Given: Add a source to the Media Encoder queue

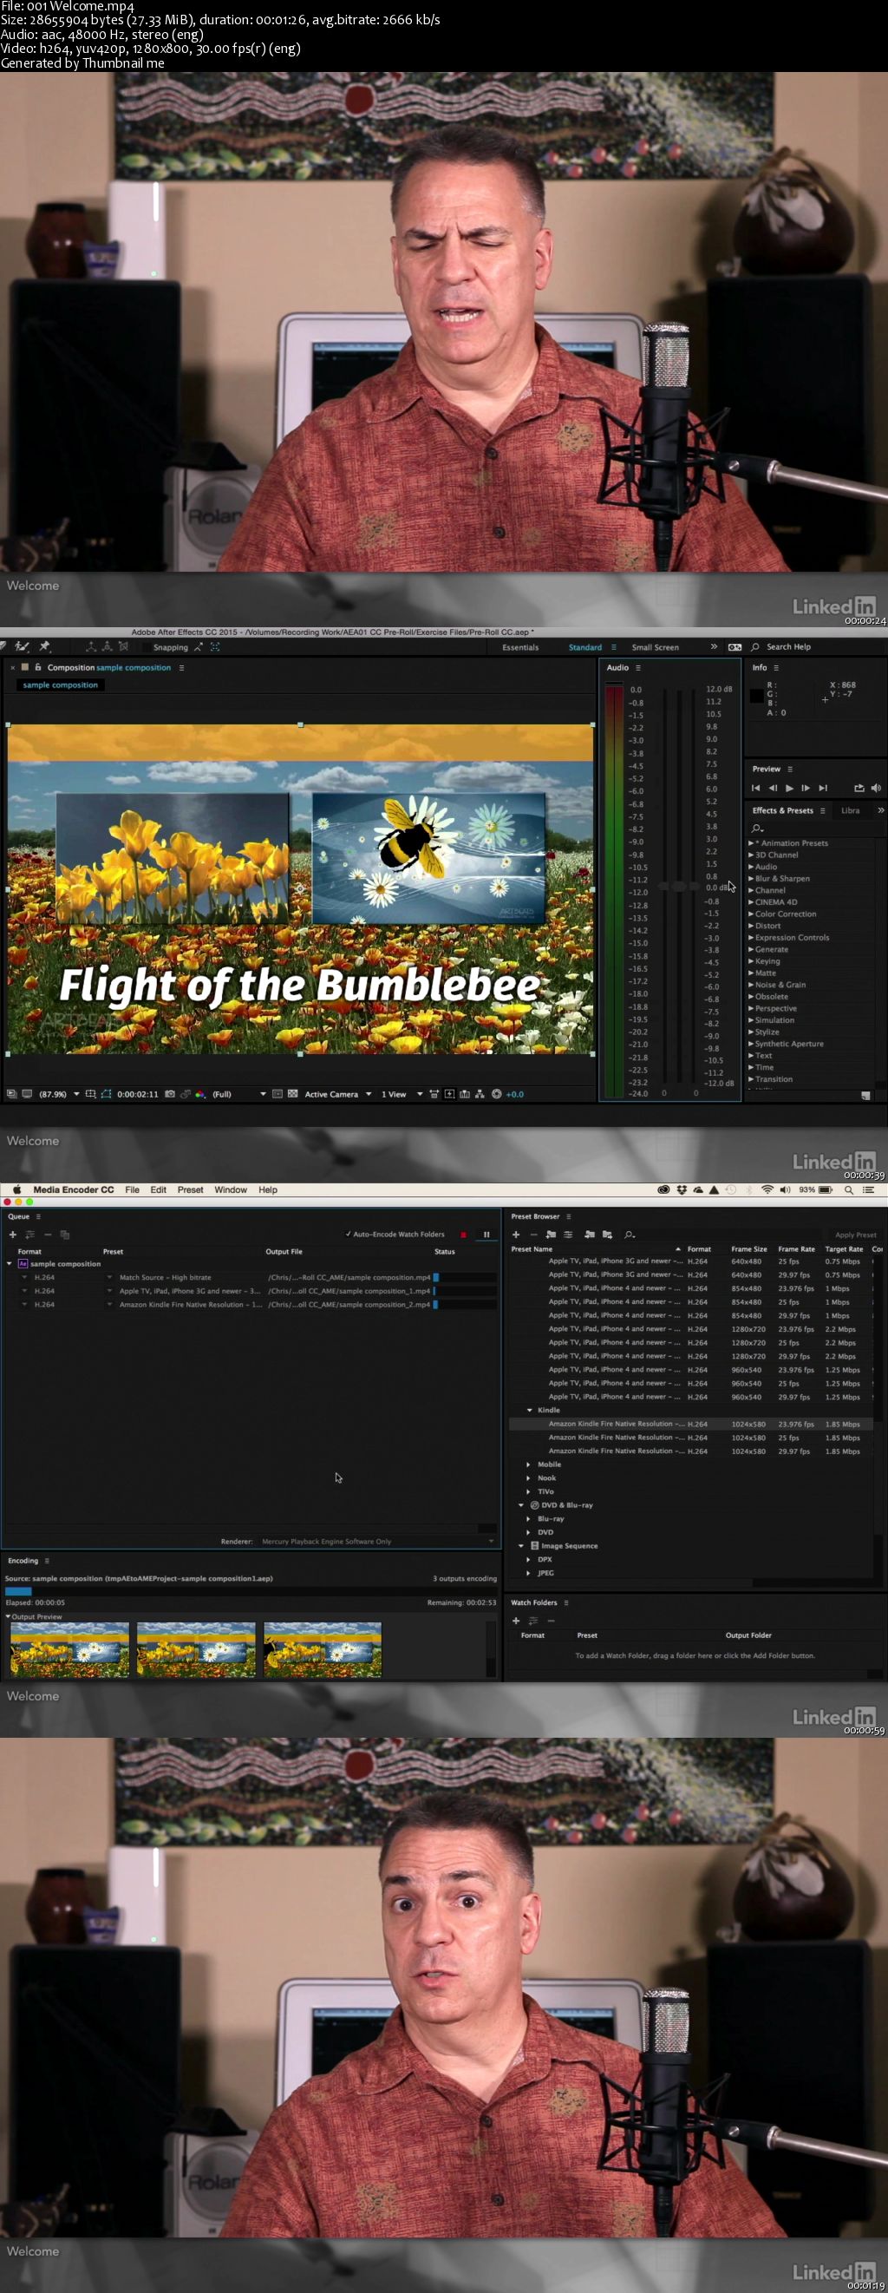Looking at the screenshot, I should point(12,1235).
